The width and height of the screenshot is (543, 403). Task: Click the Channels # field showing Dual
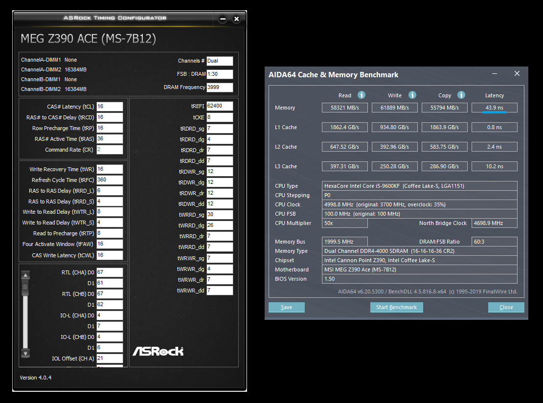220,61
